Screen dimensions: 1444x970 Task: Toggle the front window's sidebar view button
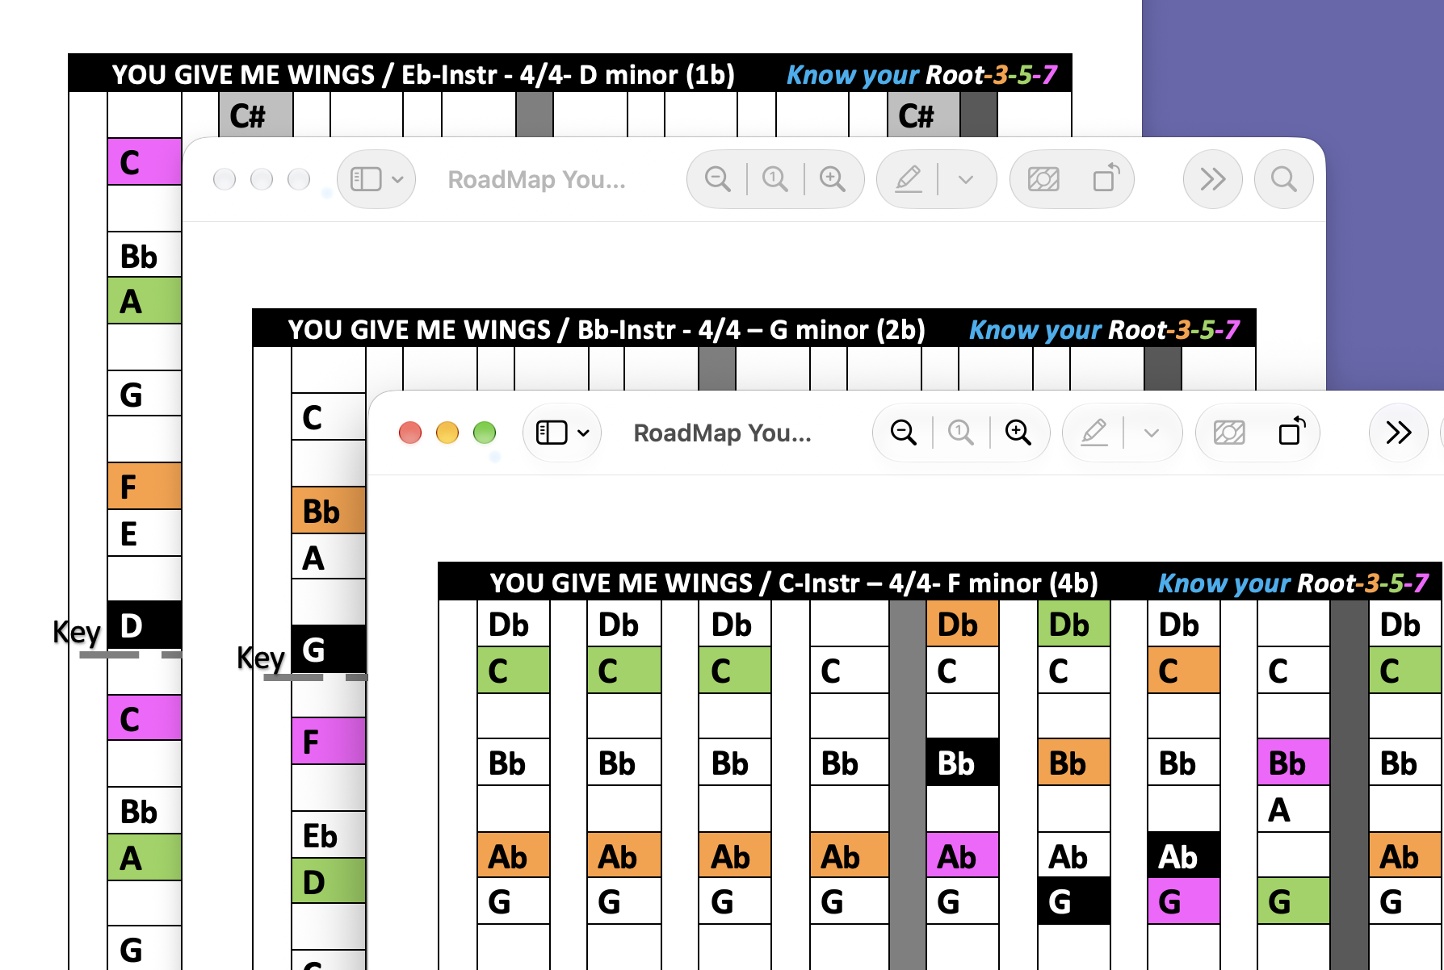click(x=552, y=433)
